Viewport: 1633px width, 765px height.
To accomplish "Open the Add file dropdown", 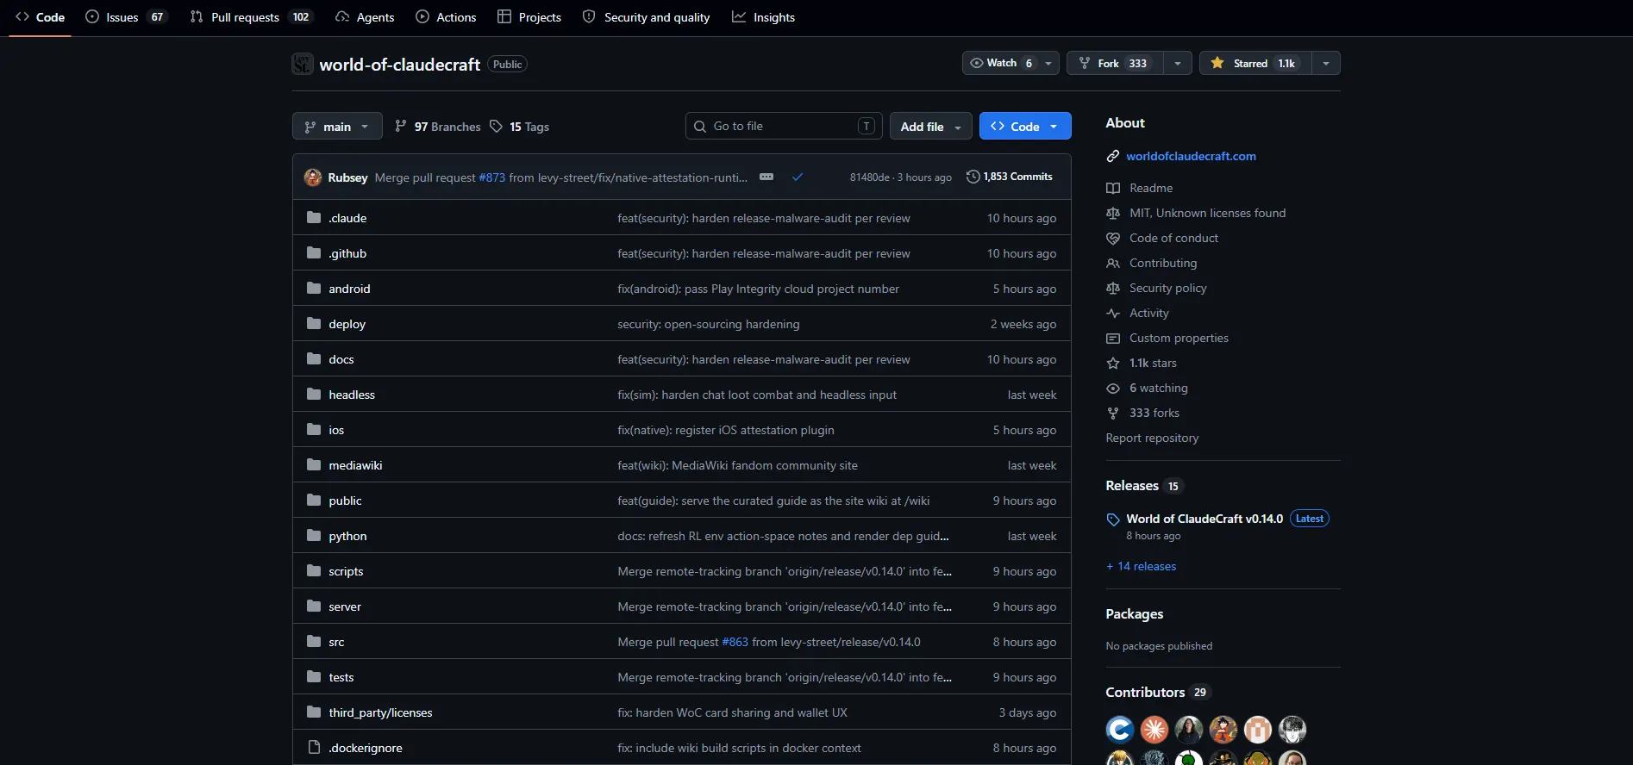I will click(x=930, y=127).
